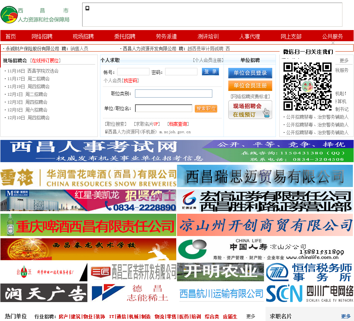Screen dimensions: 354x321
Task: Click 现场招聘会在线预订 banner button
Action: (x=250, y=110)
